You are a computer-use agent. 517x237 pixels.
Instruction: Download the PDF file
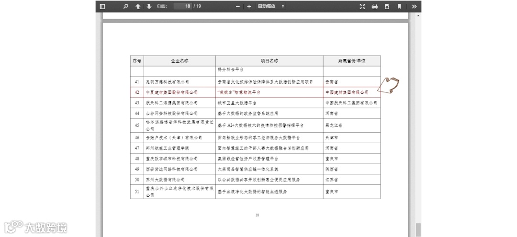[x=387, y=6]
